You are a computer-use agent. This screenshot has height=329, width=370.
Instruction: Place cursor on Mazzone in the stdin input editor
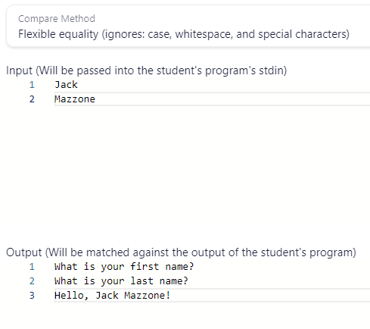pyautogui.click(x=75, y=99)
